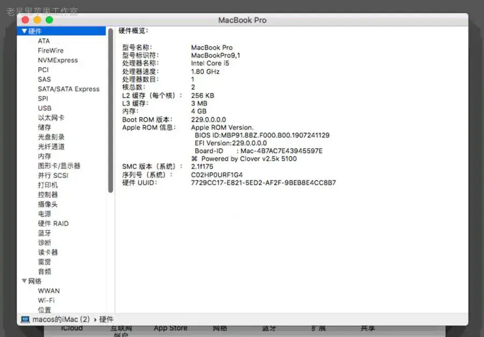484x337 pixels.
Task: Click 共享 in the background window
Action: point(368,328)
